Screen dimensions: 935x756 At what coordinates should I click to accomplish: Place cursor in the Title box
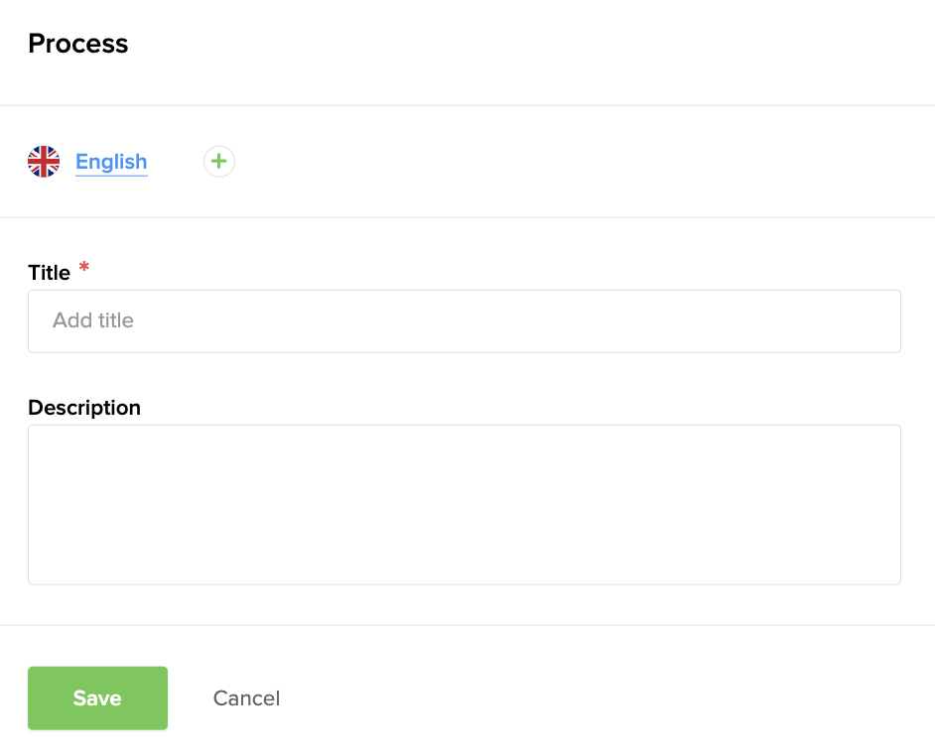464,321
